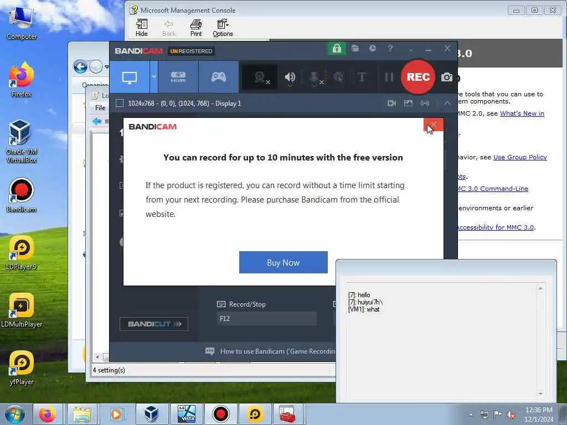Viewport: 567px width, 425px height.
Task: Open Bandicam help question mark
Action: point(390,48)
